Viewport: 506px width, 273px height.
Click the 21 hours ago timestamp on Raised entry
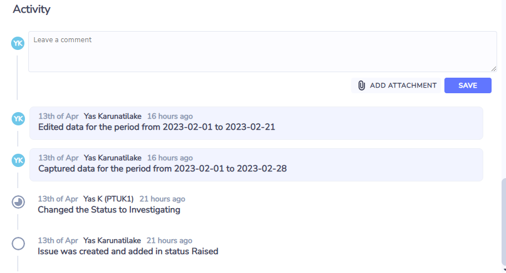click(169, 240)
